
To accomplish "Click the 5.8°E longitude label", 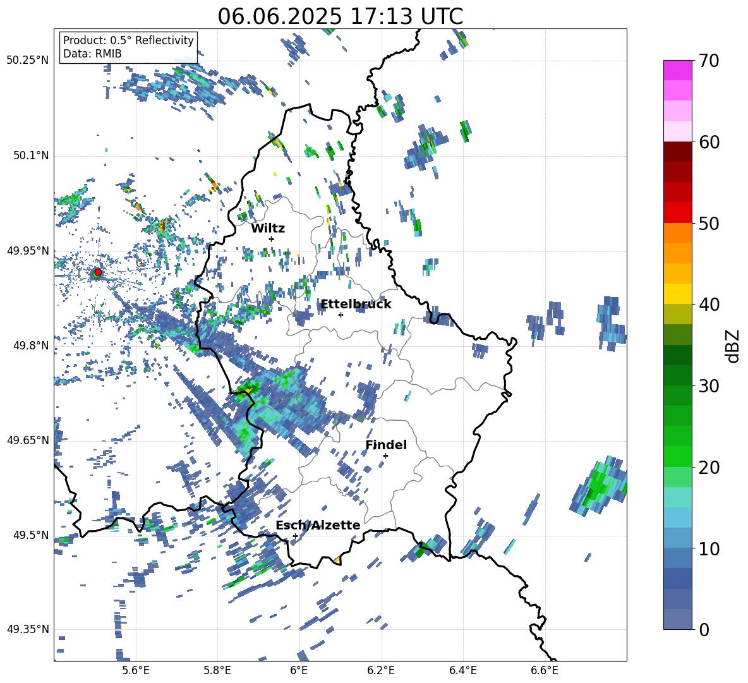I will tap(217, 670).
